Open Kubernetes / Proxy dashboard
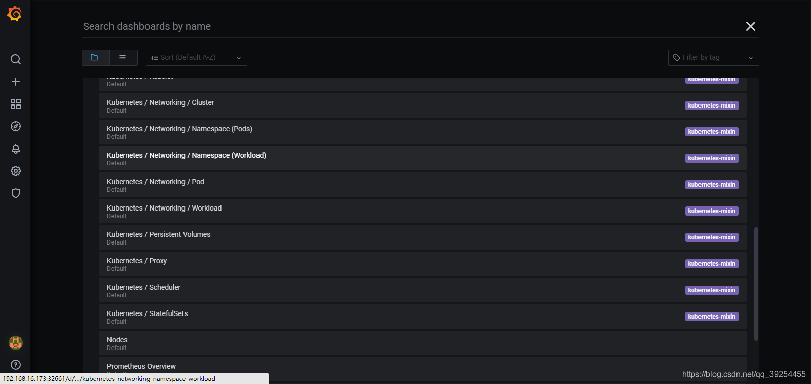Screen dimensions: 811x384 (423, 264)
